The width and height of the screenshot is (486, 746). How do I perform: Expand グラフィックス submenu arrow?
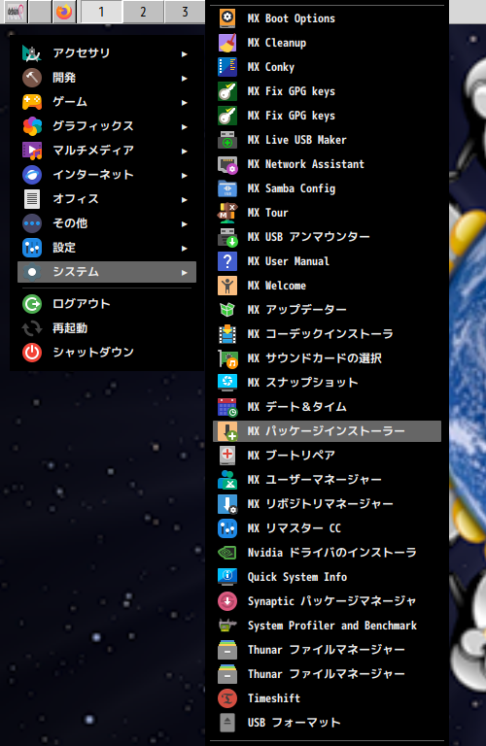[x=185, y=126]
